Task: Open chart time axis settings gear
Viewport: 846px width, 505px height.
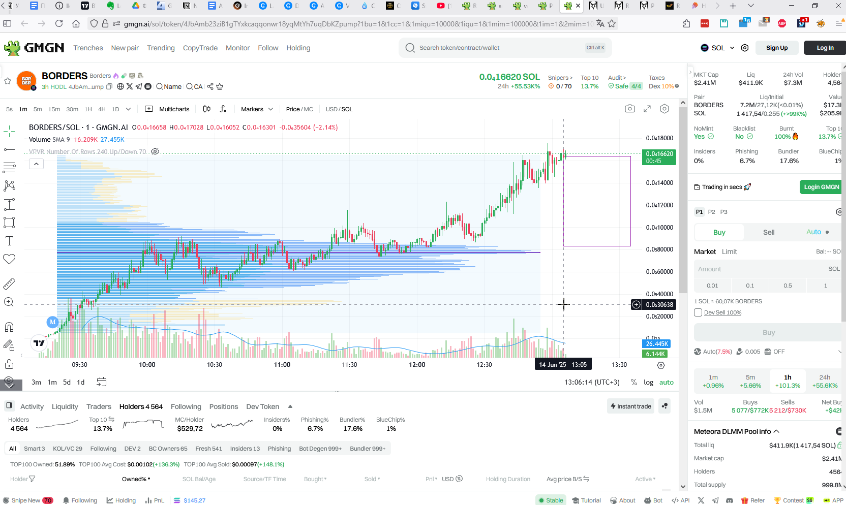Action: pyautogui.click(x=661, y=365)
